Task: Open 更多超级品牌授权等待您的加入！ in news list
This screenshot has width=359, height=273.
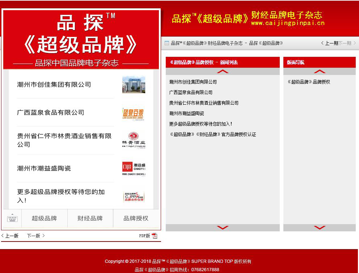Action: [x=200, y=124]
